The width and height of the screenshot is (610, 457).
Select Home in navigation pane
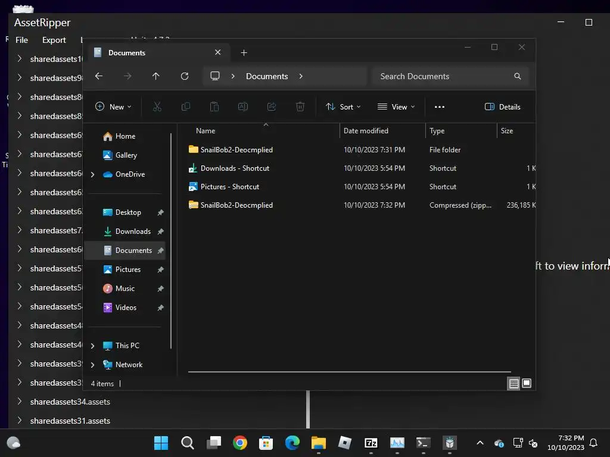[x=125, y=136]
